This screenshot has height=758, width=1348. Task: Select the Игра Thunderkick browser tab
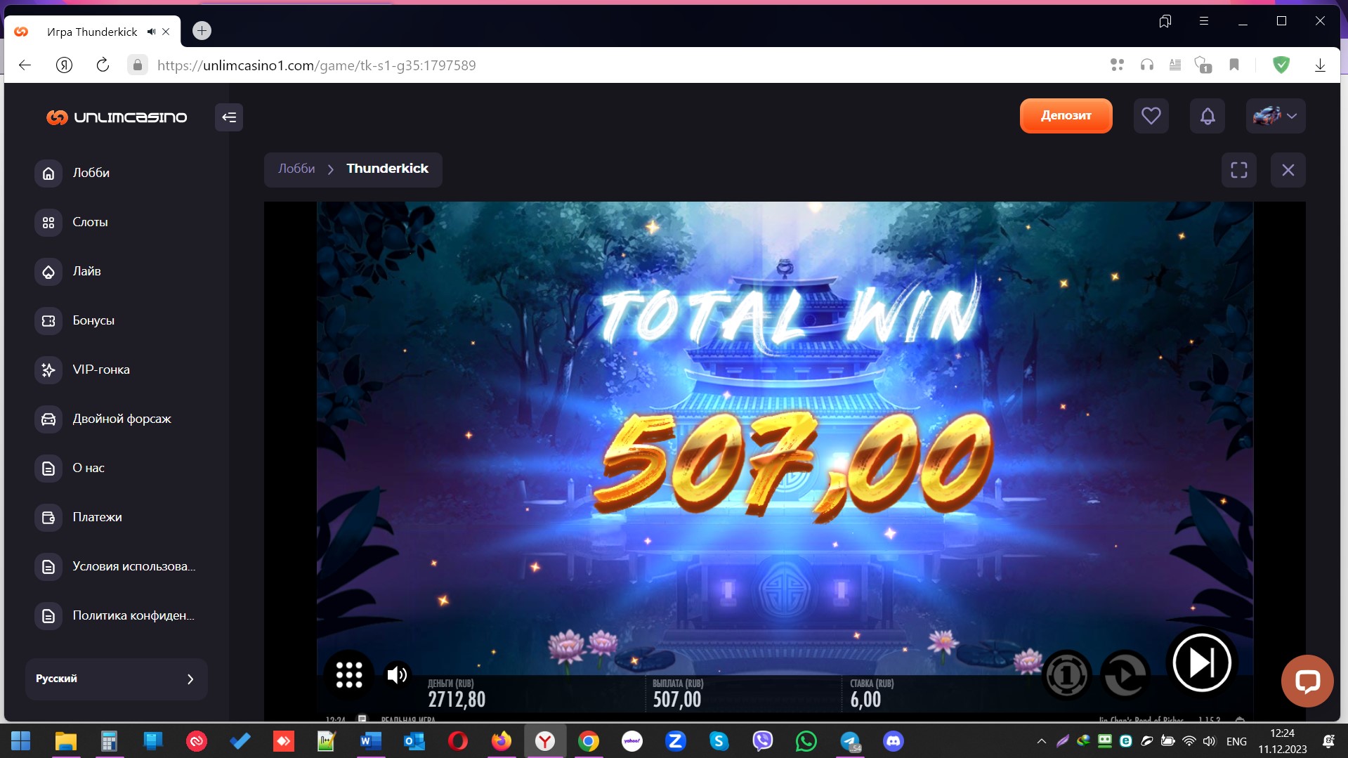click(x=92, y=32)
